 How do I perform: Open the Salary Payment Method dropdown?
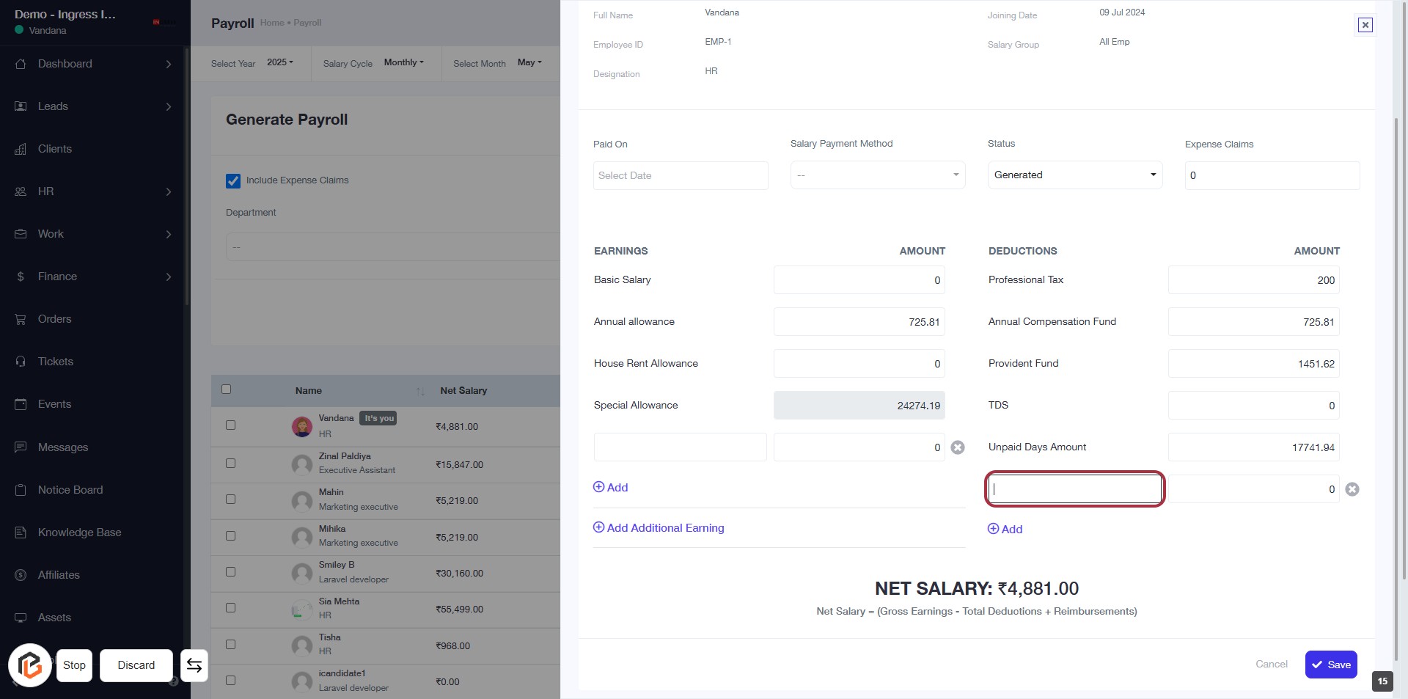pyautogui.click(x=877, y=175)
